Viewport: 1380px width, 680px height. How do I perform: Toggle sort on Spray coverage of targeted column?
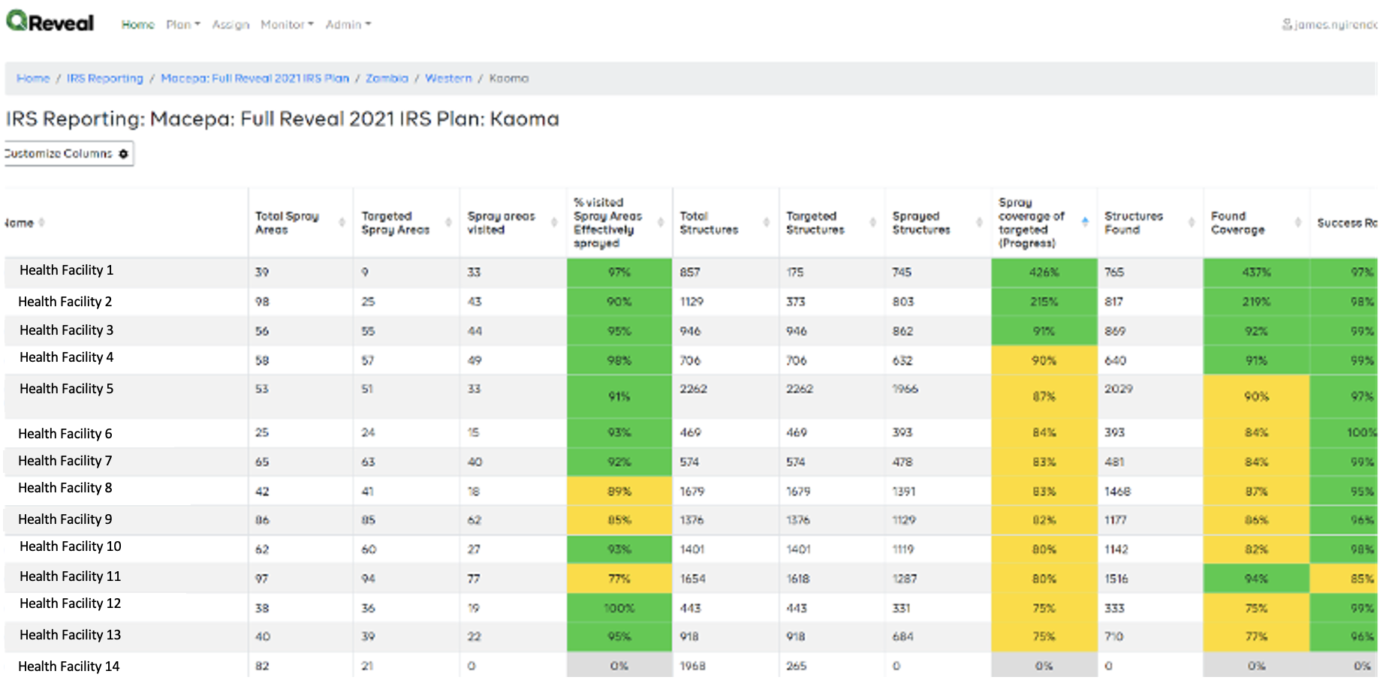pos(1085,221)
